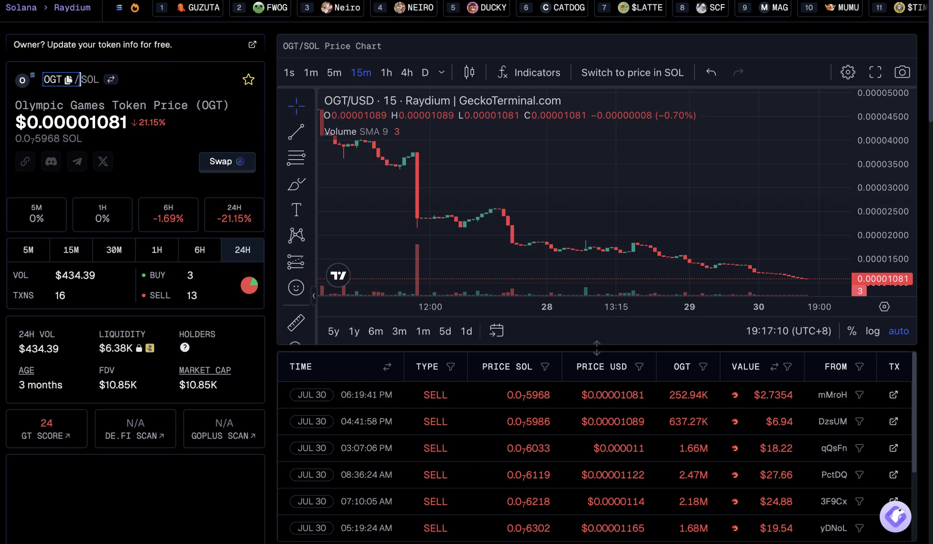Screen dimensions: 933x544
Task: Open the De.Fi Scan link
Action: coord(135,429)
